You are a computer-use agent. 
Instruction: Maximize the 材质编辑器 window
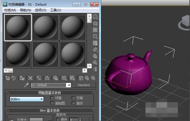pyautogui.click(x=85, y=5)
